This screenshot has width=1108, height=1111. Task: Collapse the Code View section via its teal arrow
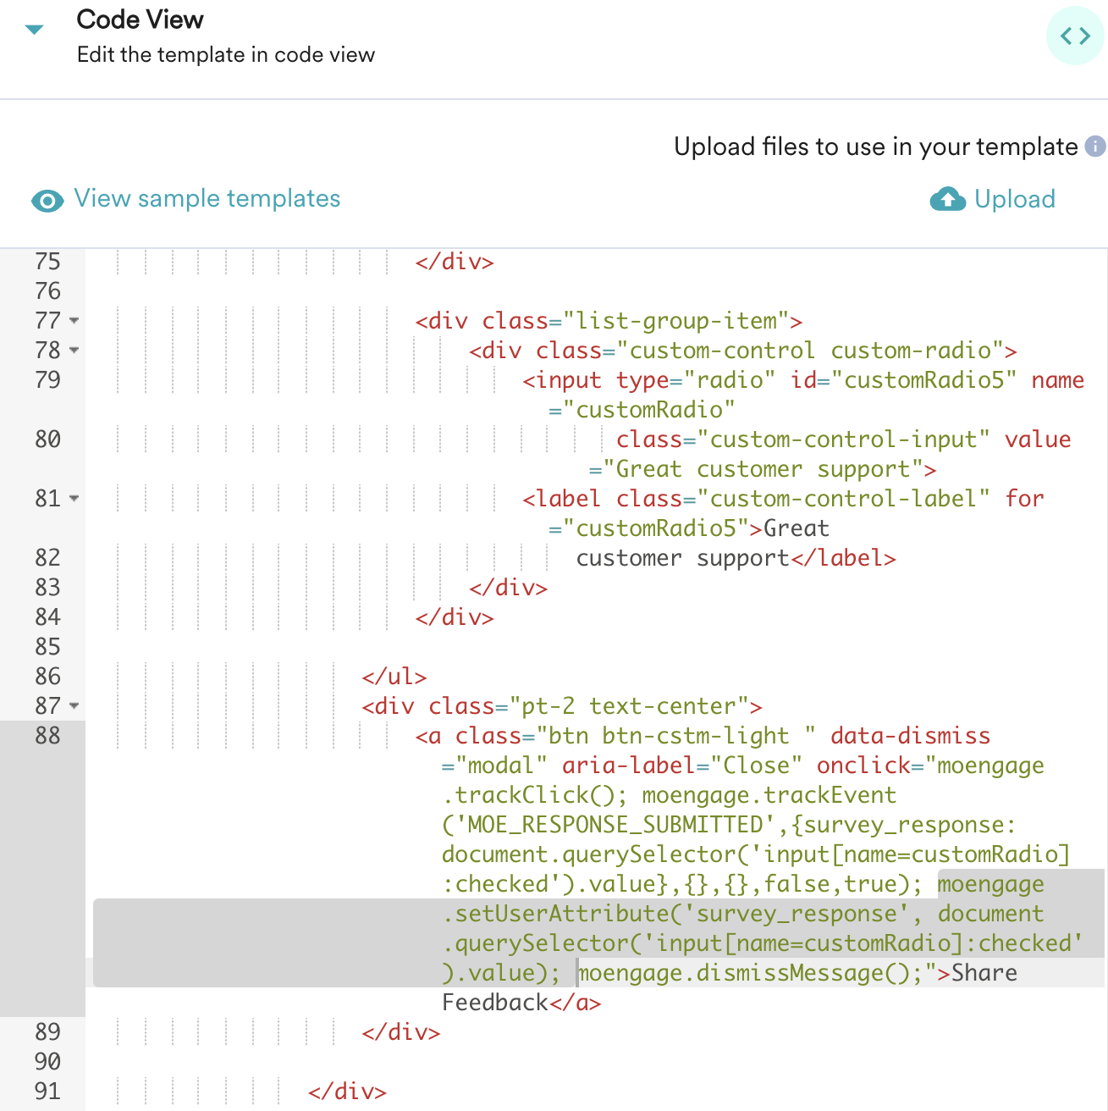pos(32,28)
